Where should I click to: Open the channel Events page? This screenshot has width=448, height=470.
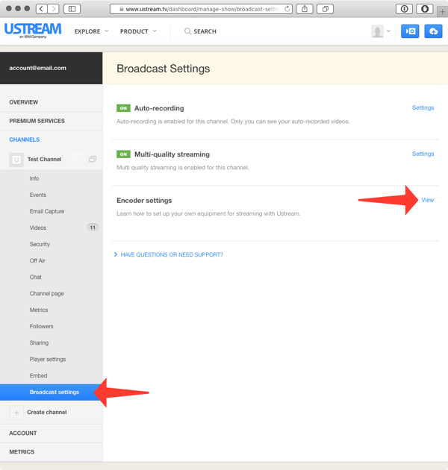(38, 195)
